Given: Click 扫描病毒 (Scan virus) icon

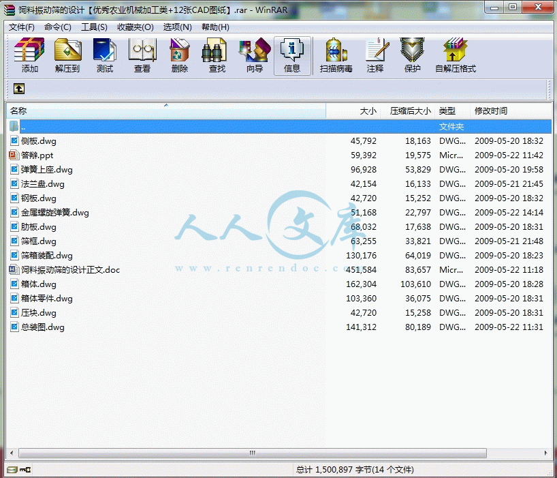Looking at the screenshot, I should pyautogui.click(x=336, y=55).
